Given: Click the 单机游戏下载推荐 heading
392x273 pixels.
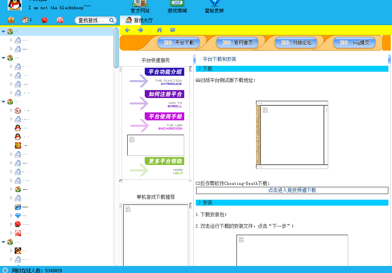Looking at the screenshot, I should coord(156,197).
